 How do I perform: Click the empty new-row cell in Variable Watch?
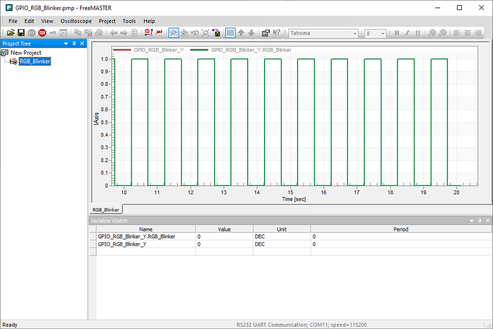(146, 252)
